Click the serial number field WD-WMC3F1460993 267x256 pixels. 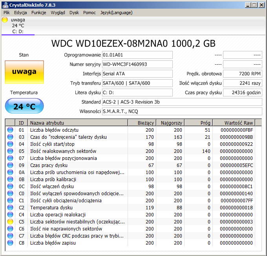tap(137, 64)
